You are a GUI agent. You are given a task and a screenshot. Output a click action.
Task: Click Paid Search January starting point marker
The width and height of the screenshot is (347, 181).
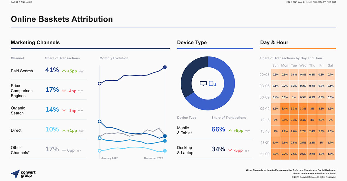pyautogui.click(x=100, y=84)
